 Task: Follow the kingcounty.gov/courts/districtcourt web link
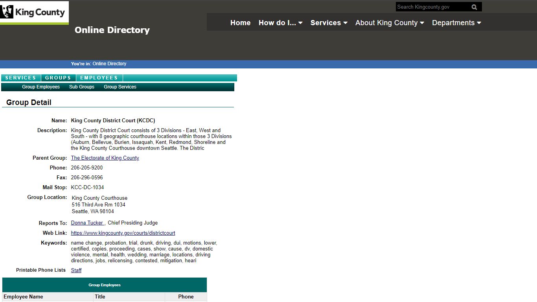tap(123, 233)
